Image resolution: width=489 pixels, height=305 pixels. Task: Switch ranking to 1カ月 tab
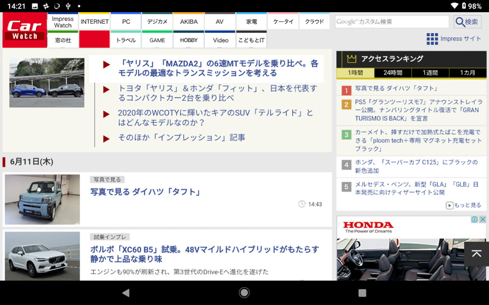pos(468,73)
